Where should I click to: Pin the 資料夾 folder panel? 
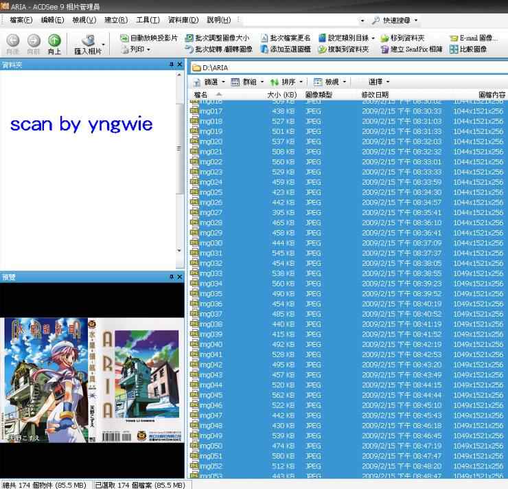(171, 65)
